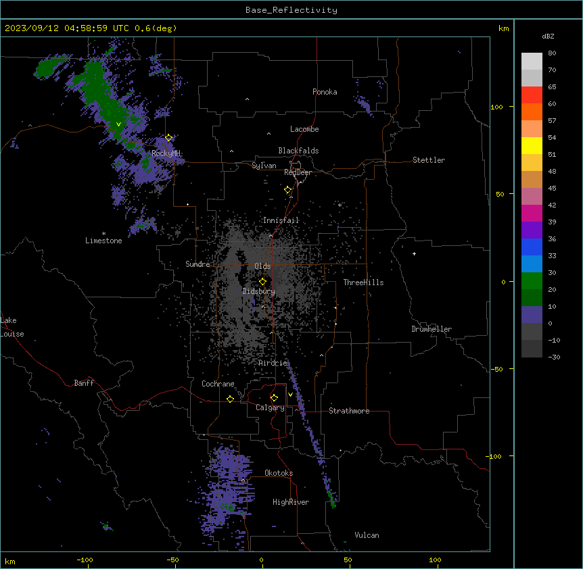Click the Calgary label

pyautogui.click(x=271, y=407)
